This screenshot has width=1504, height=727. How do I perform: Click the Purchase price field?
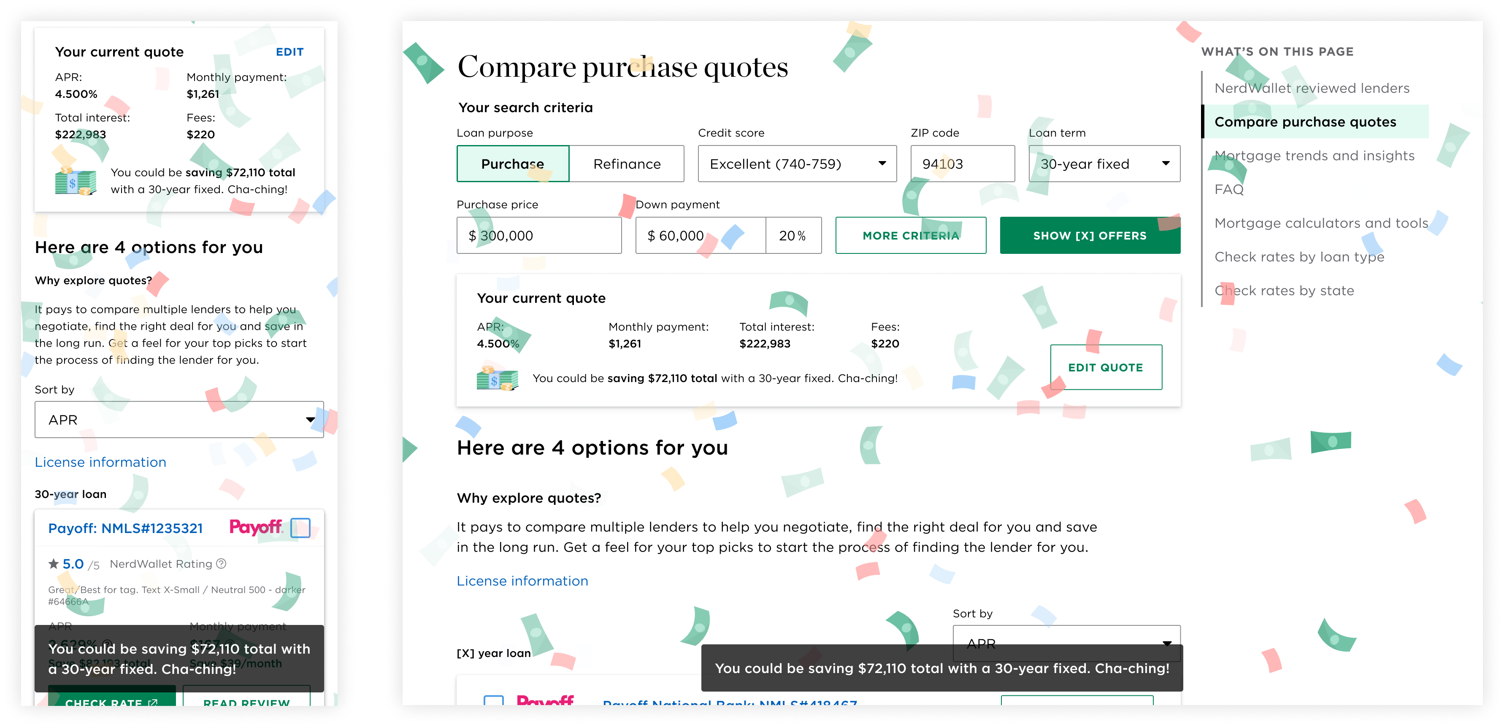[x=539, y=236]
